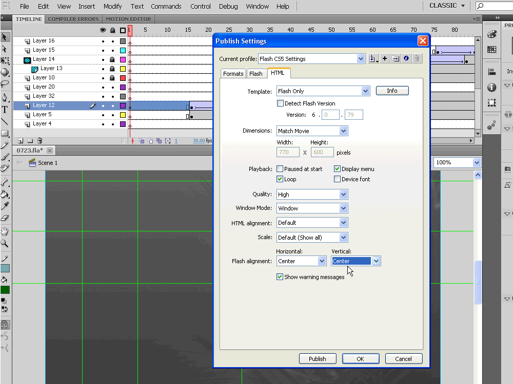Screen dimensions: 513x384
Task: Click the Create new profile plus icon
Action: point(385,59)
